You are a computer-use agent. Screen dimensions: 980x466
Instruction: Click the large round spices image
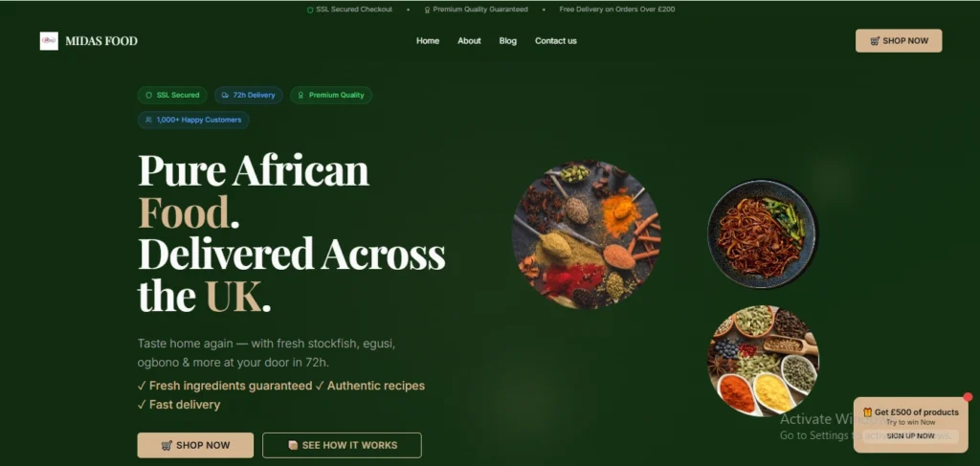(x=587, y=234)
